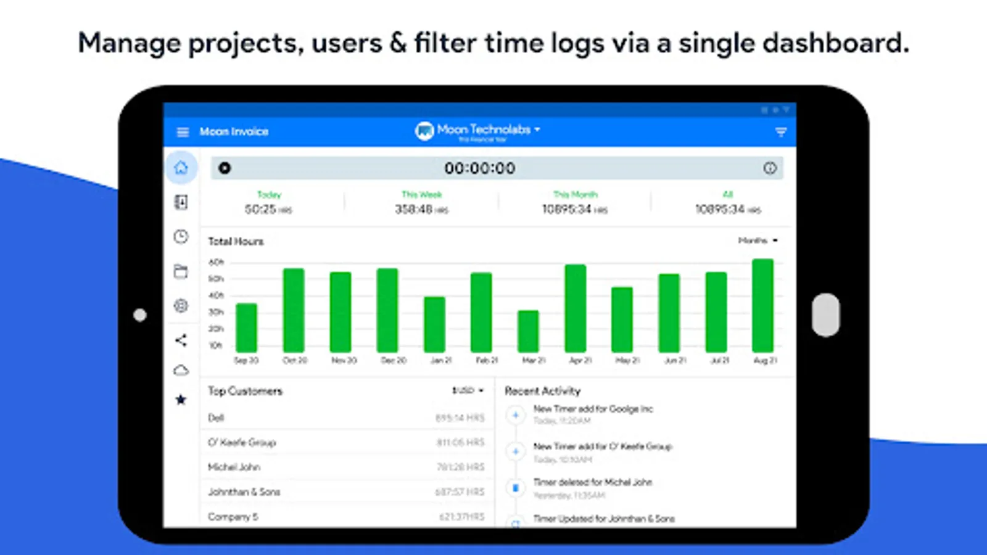Click the star icon in sidebar
This screenshot has height=555, width=987.
pyautogui.click(x=181, y=400)
